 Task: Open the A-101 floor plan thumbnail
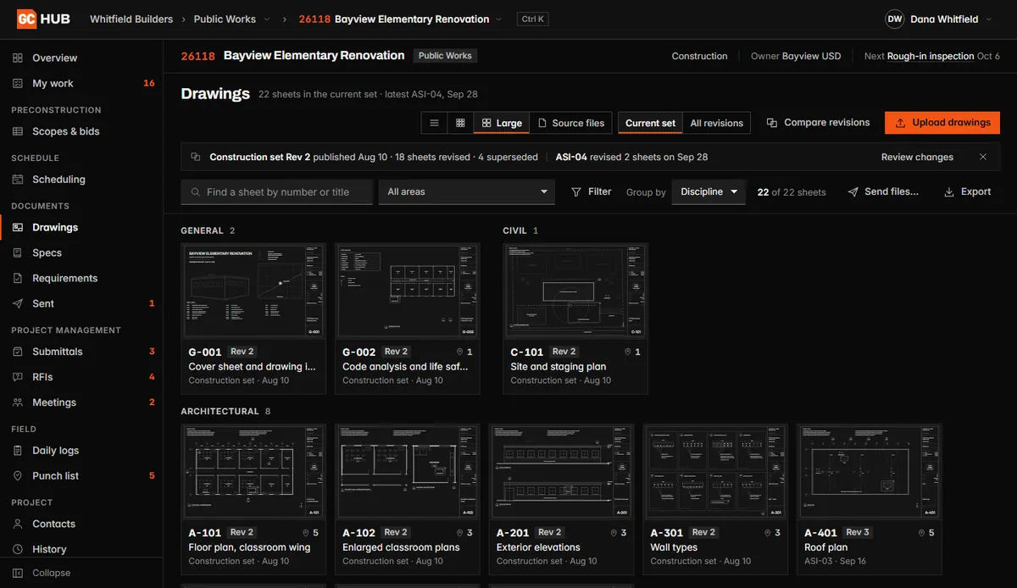253,472
